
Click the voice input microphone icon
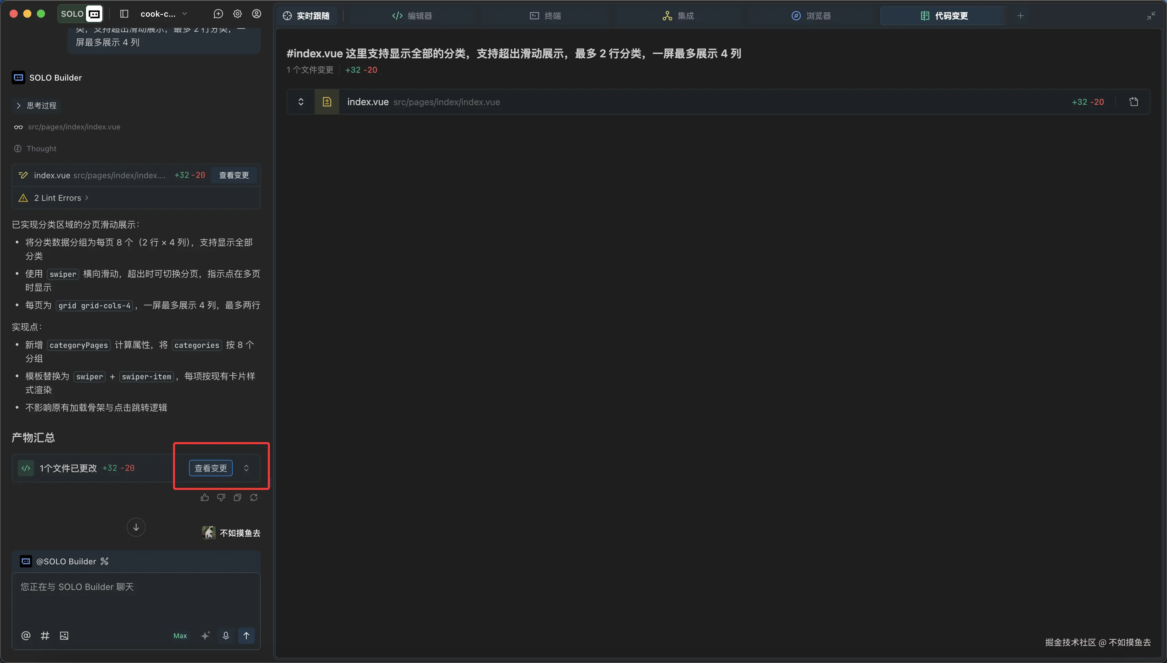pos(226,636)
